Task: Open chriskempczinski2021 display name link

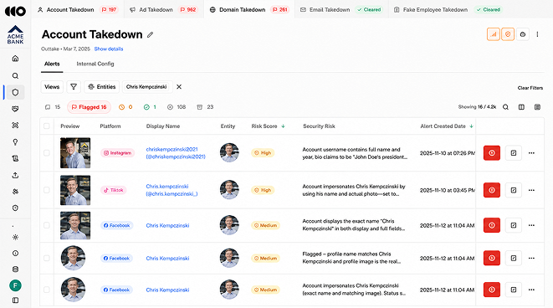Action: [176, 153]
